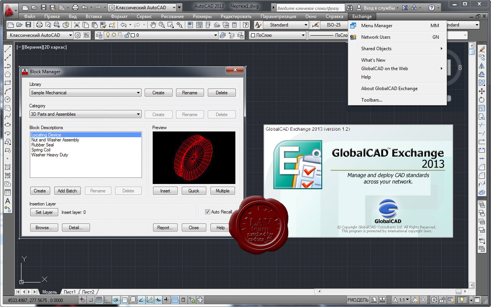Open the Text Style icon next to Standard
The height and width of the screenshot is (307, 491).
tap(258, 25)
